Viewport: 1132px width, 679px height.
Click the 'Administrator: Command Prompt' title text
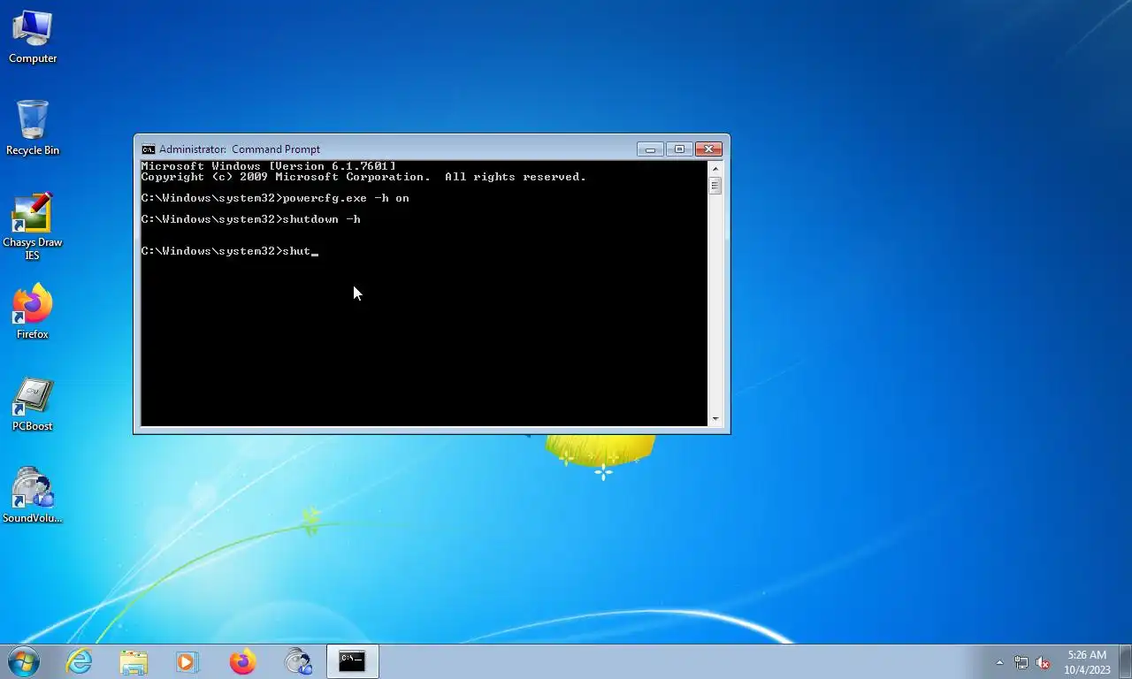(x=240, y=149)
